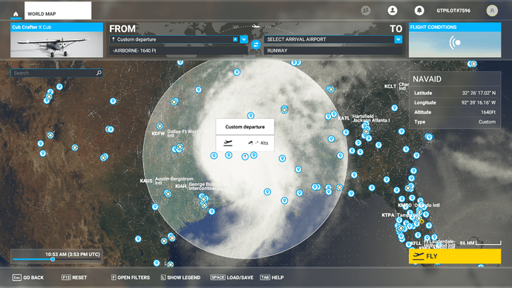
Task: Click the home icon tab
Action: (x=16, y=13)
